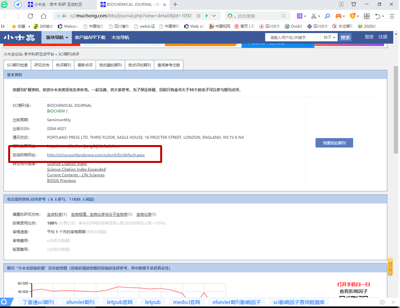The image size is (400, 308).
Task: Click the undo closed tab arrow
Action: (377, 16)
